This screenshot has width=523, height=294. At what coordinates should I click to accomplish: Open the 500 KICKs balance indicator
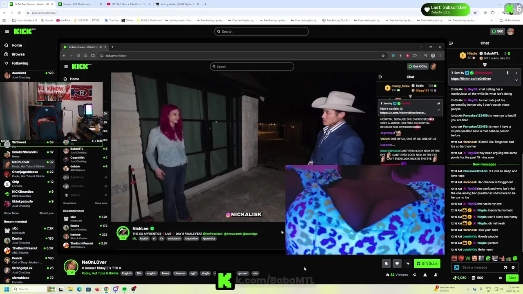[497, 31]
